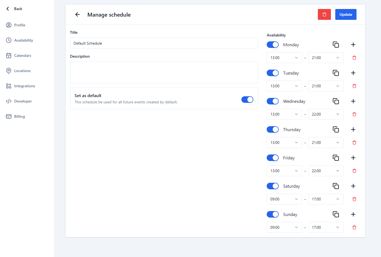Go back using the Back link
The width and height of the screenshot is (381, 257).
coord(14,8)
